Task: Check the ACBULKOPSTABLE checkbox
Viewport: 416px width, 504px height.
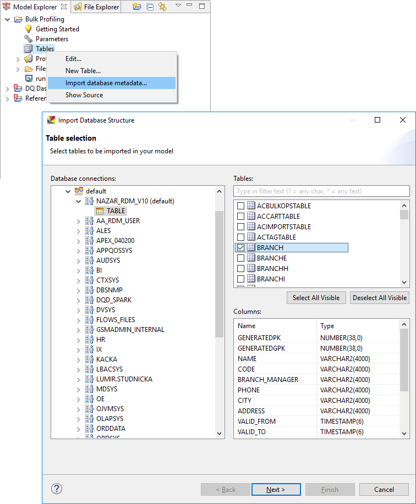Action: pyautogui.click(x=240, y=206)
